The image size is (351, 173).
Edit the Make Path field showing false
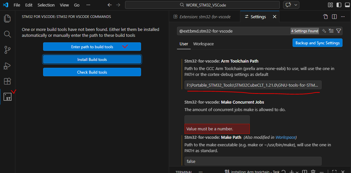tap(253, 161)
